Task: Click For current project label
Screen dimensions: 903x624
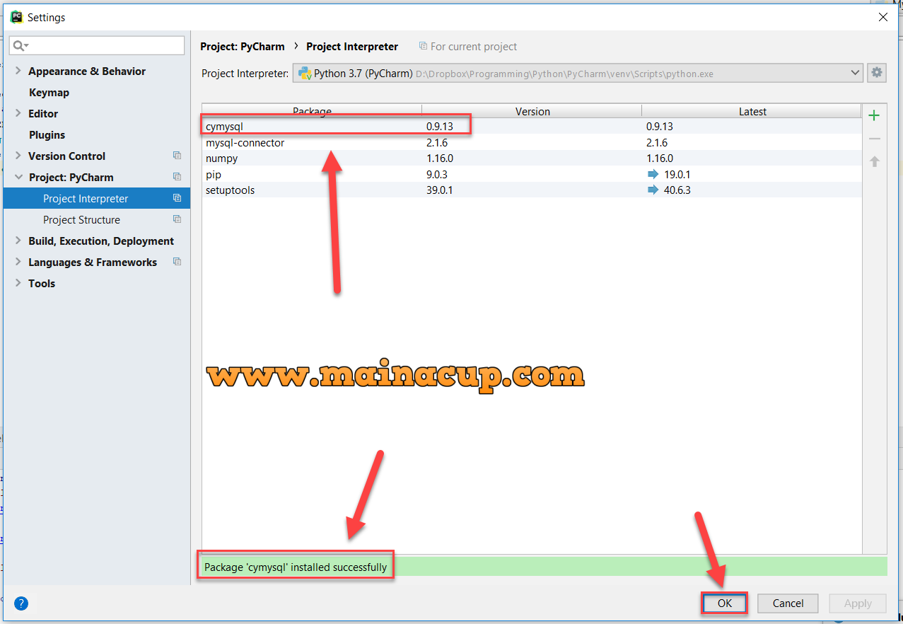Action: pyautogui.click(x=474, y=47)
